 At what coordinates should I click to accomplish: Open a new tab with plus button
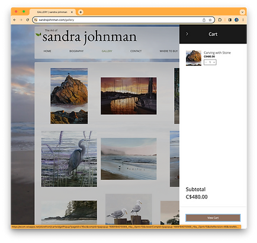(x=81, y=12)
